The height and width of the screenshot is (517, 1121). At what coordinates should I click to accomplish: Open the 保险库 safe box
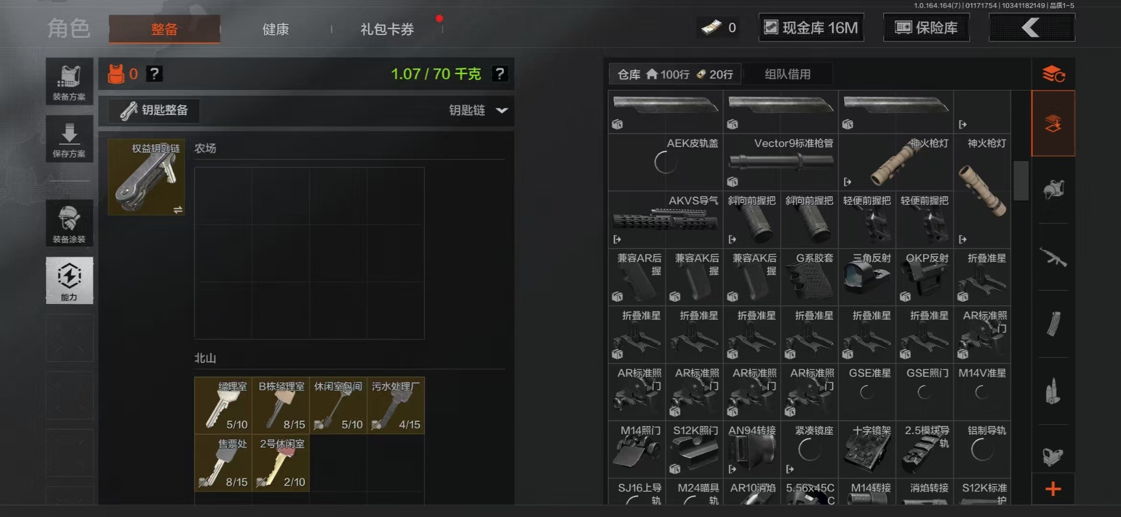pyautogui.click(x=927, y=27)
